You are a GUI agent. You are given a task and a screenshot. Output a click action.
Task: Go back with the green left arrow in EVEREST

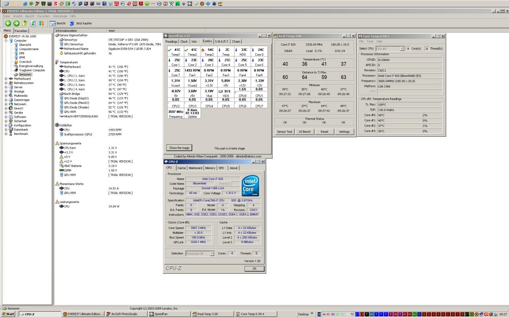8,23
